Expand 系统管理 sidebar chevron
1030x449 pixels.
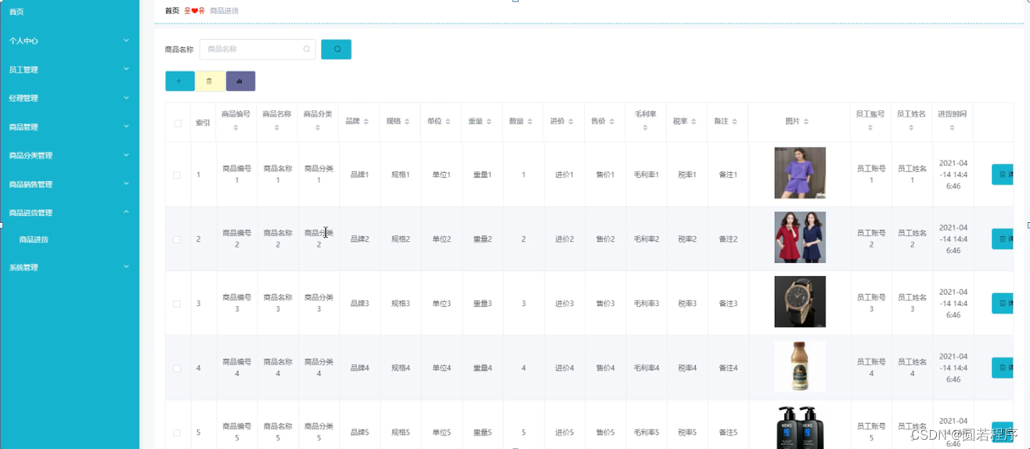126,267
